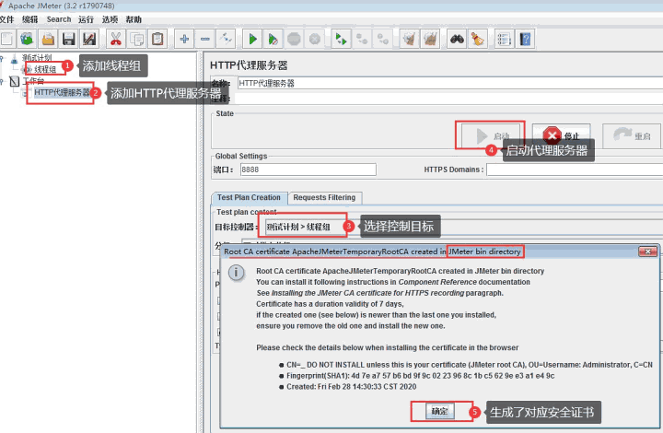The width and height of the screenshot is (663, 433).
Task: Click the HTTP代理服务器 panel heading
Action: tap(249, 65)
